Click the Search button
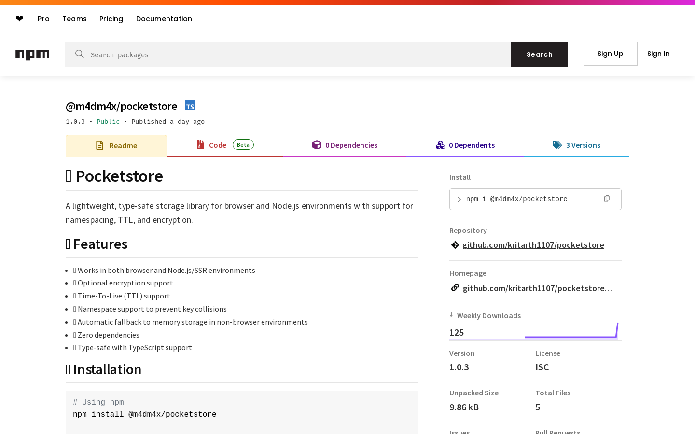 (540, 54)
